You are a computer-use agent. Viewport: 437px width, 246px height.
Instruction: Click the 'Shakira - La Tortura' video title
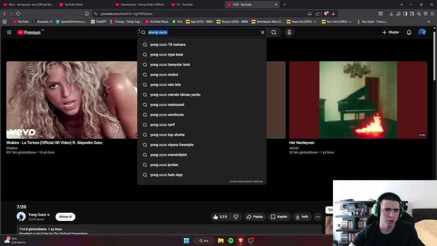tap(54, 143)
